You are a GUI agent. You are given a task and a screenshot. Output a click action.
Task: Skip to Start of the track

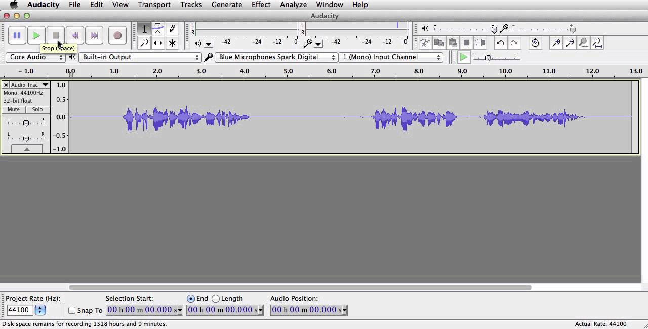tap(75, 35)
